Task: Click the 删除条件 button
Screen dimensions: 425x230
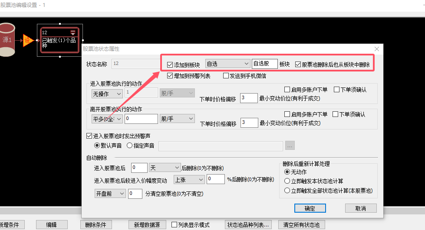Action: 96,225
